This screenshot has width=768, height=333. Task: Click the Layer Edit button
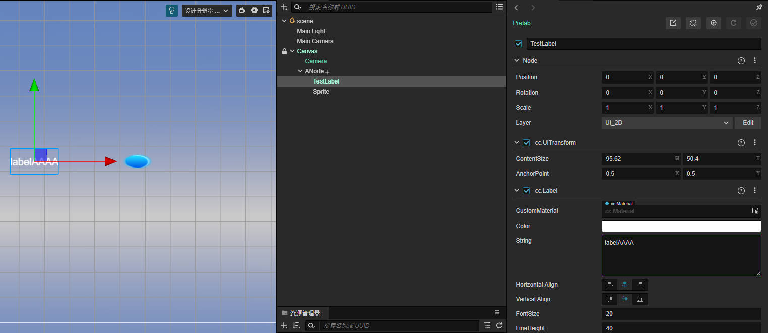click(748, 123)
